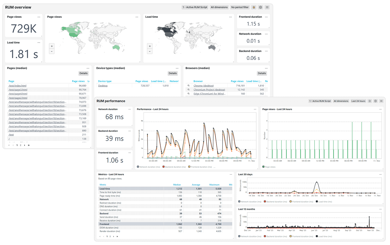Open the All dimensions filter dropdown
The width and height of the screenshot is (390, 245).
[x=219, y=7]
